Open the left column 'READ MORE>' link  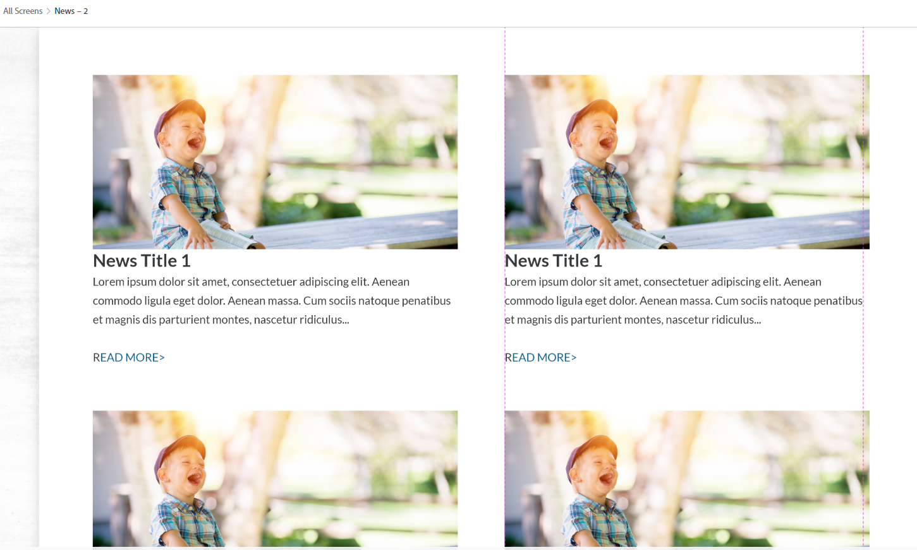click(129, 357)
